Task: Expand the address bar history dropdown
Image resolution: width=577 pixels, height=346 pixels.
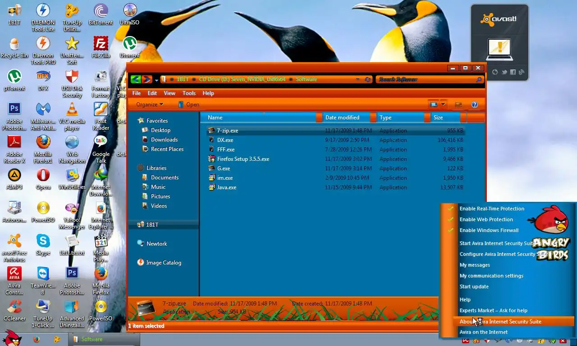Action: tap(358, 79)
